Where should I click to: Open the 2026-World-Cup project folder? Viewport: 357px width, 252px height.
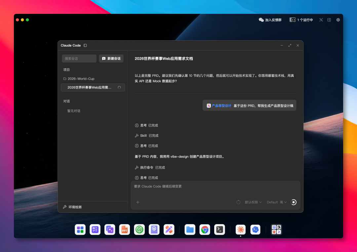pos(79,79)
